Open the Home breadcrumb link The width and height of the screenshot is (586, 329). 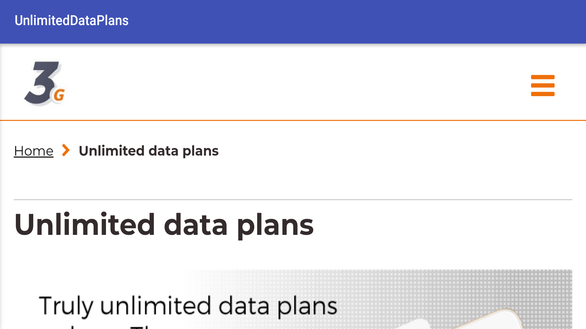[x=33, y=150]
